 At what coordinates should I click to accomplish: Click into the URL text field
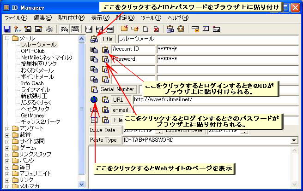coord(212,99)
